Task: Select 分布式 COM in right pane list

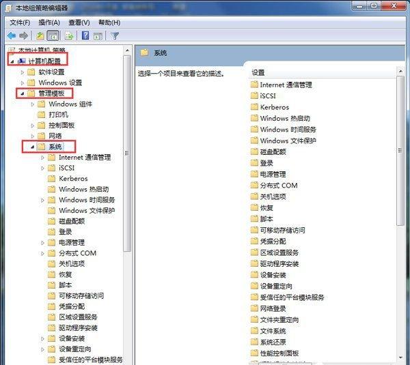Action: tap(279, 186)
